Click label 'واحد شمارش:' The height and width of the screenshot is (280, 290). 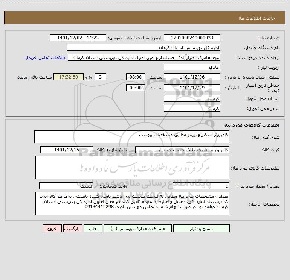[113, 186]
